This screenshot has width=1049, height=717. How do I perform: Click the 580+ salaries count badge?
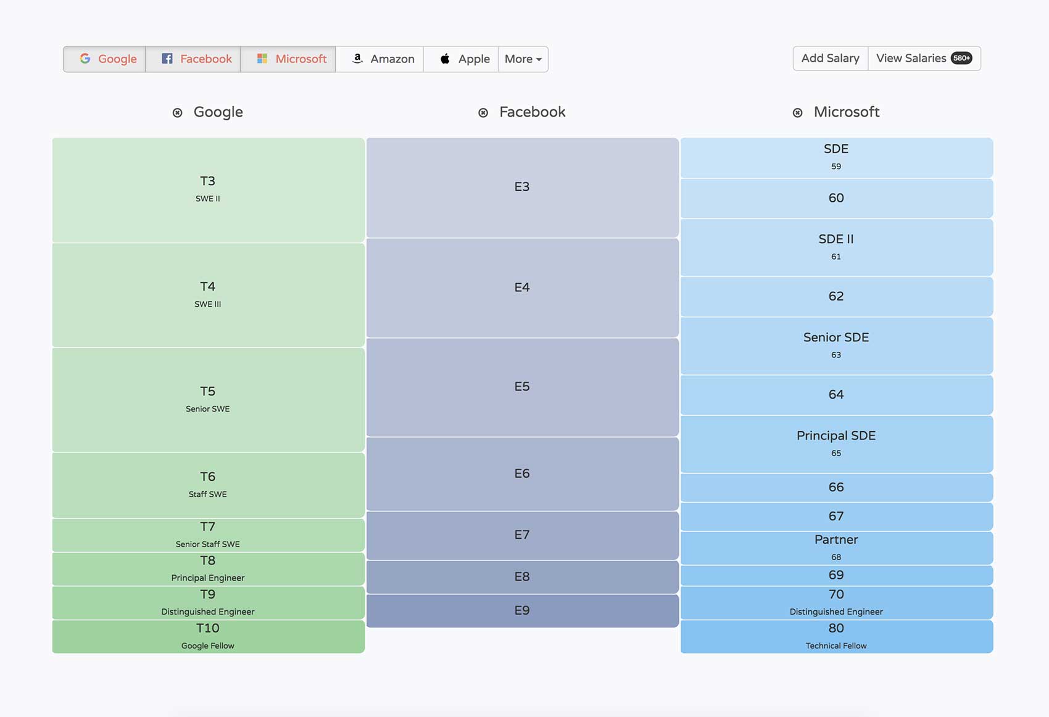[x=961, y=58]
